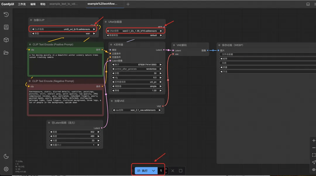The width and height of the screenshot is (316, 176).
Task: Open the CLIP名称 model selector
Action: click(63, 29)
